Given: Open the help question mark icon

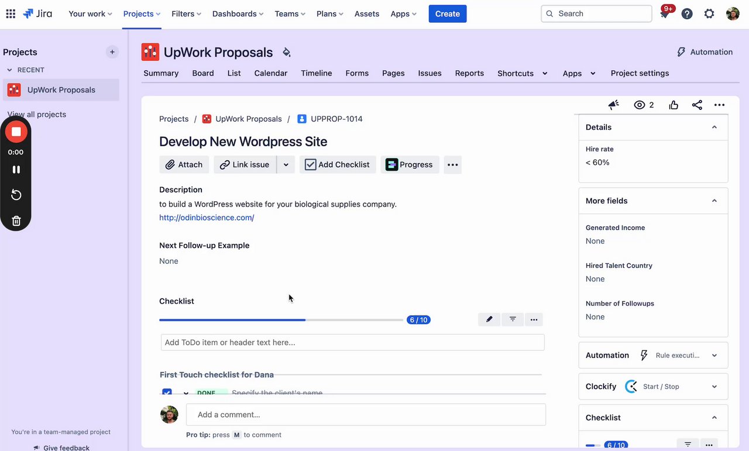Looking at the screenshot, I should coord(687,13).
